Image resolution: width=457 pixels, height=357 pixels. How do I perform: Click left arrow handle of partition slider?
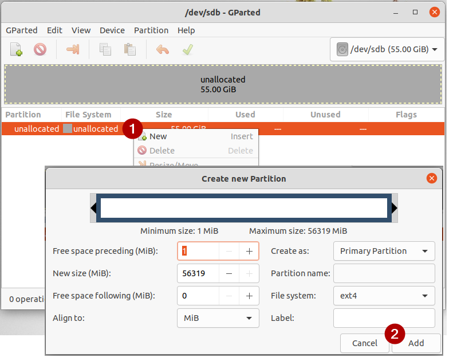93,208
